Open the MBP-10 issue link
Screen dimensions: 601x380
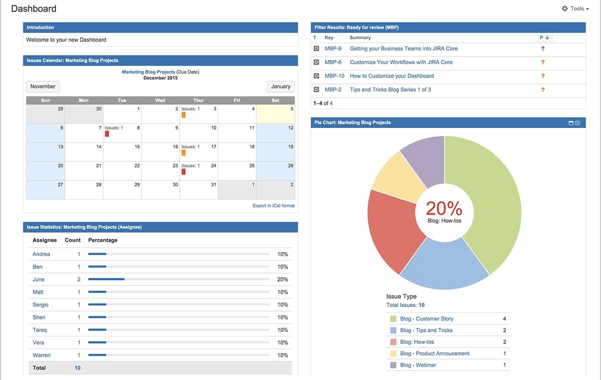pos(334,75)
